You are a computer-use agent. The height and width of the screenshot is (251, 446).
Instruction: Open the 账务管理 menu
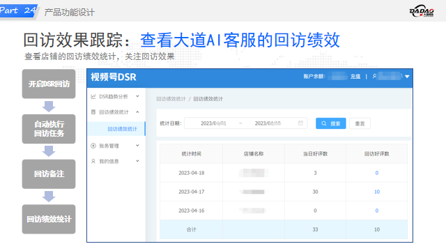point(116,146)
